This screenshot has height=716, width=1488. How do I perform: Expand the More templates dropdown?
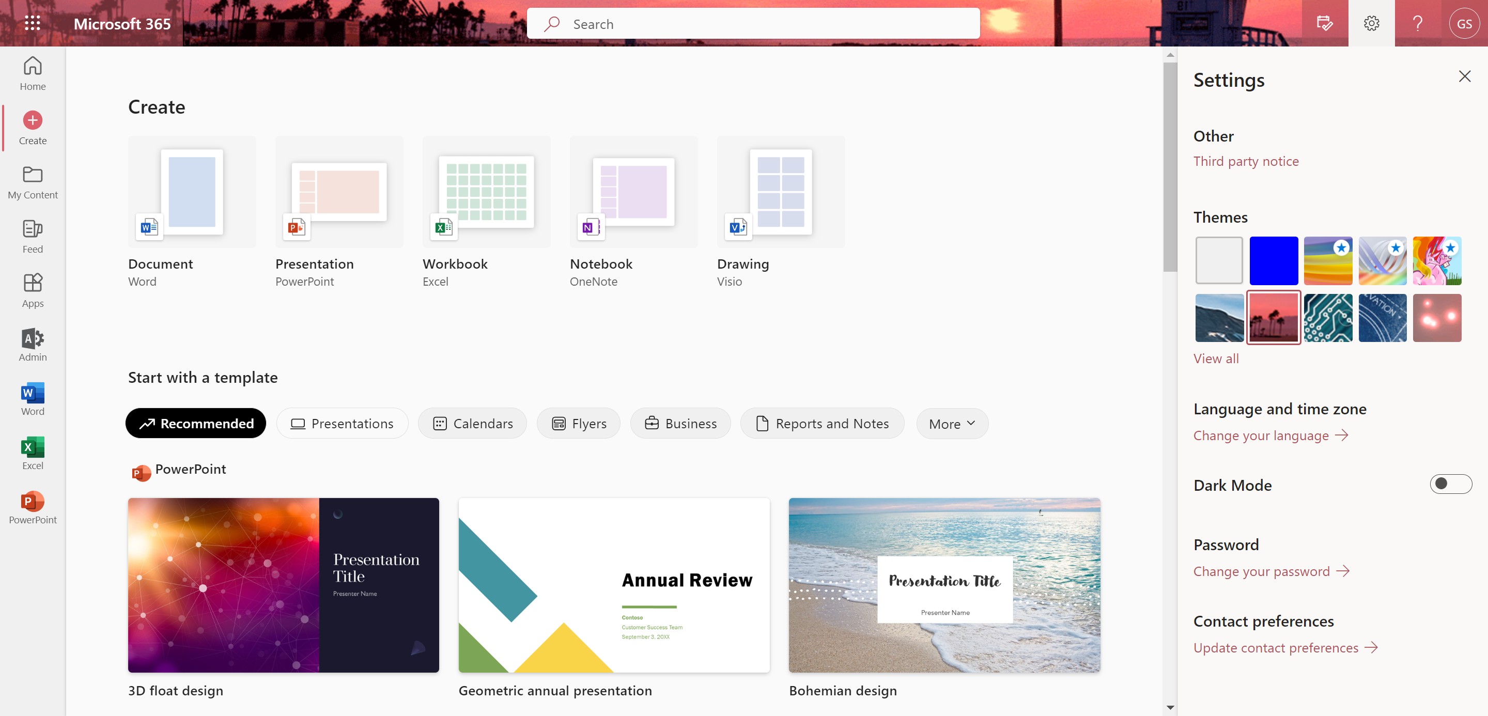click(x=952, y=423)
